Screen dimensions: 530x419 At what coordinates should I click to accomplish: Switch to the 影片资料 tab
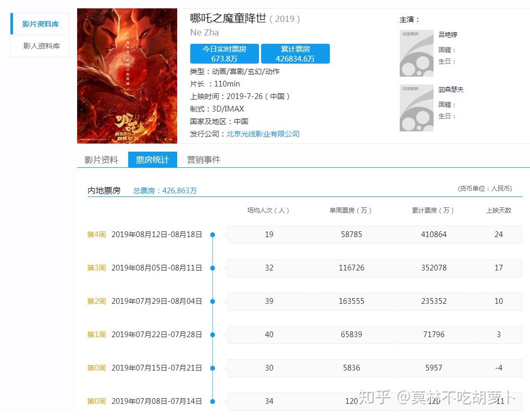click(102, 160)
